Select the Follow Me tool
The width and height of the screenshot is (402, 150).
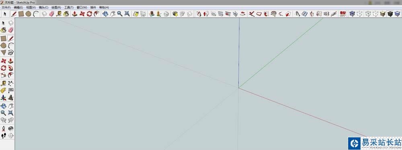coord(11,68)
